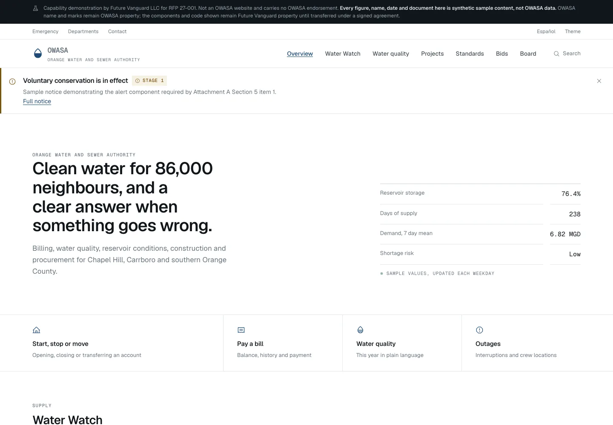Click the flask icon in the top demo banner
Viewport: 613px width, 425px height.
pyautogui.click(x=36, y=8)
